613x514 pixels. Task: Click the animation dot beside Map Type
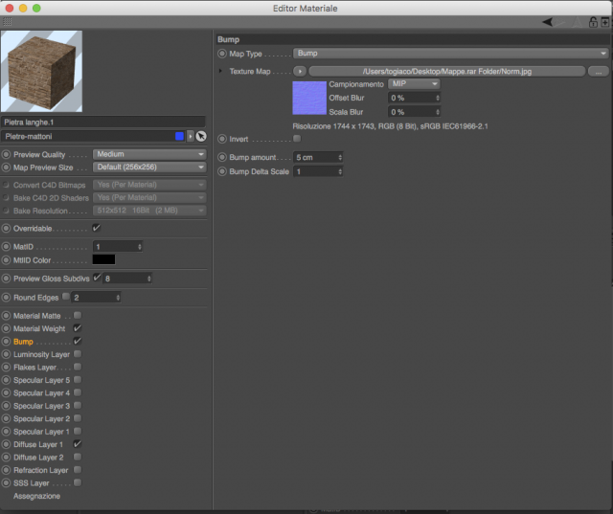(x=222, y=54)
